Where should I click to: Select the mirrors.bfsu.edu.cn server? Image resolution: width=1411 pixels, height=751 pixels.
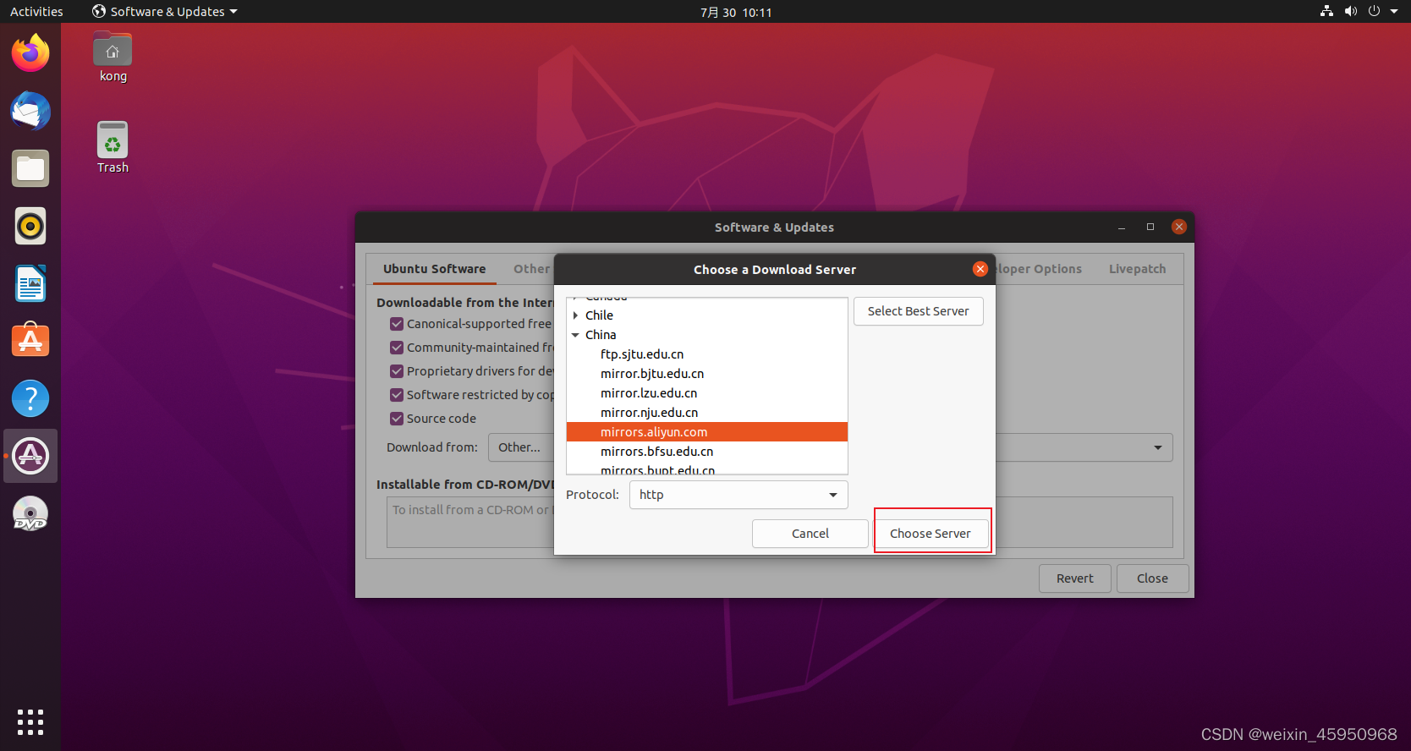707,452
